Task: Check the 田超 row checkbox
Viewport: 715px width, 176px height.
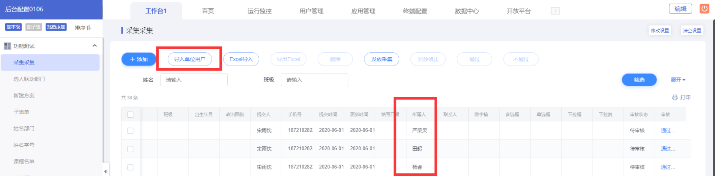Action: coord(130,149)
